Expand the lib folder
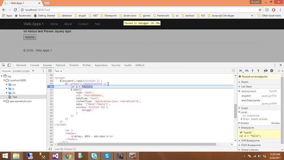 (x=7, y=93)
